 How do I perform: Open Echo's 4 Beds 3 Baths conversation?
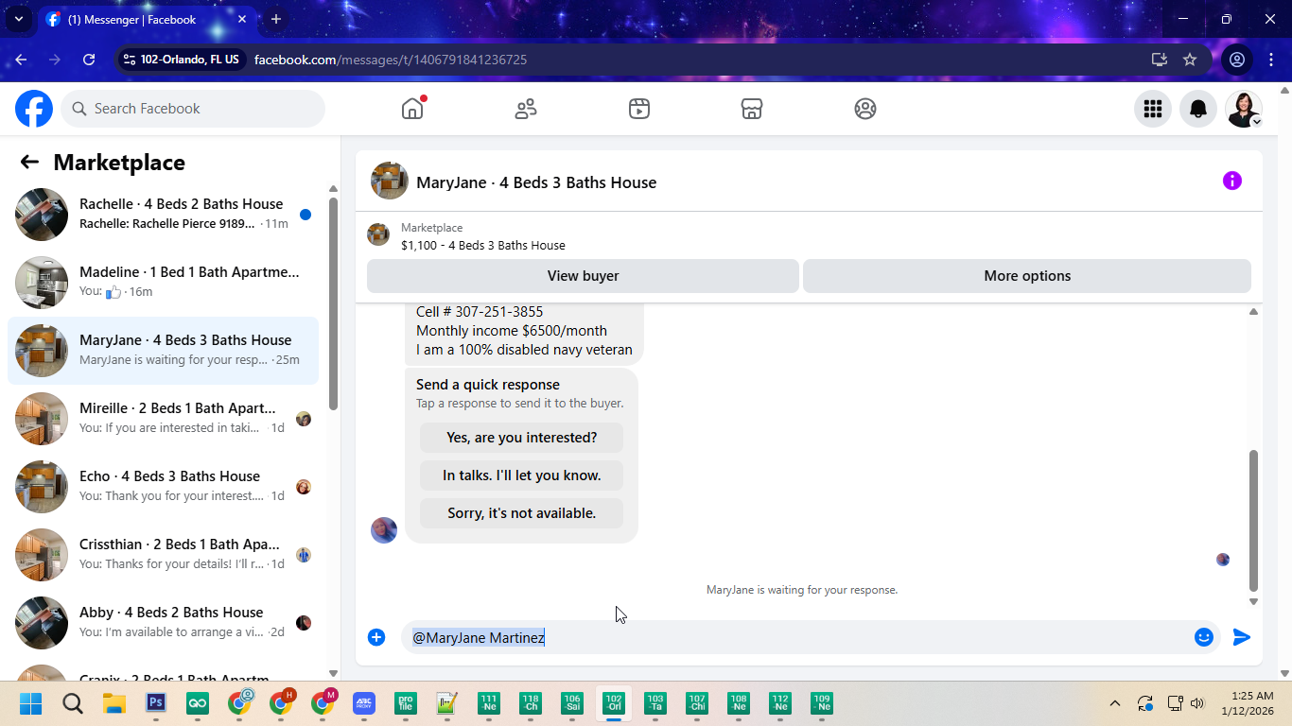163,487
